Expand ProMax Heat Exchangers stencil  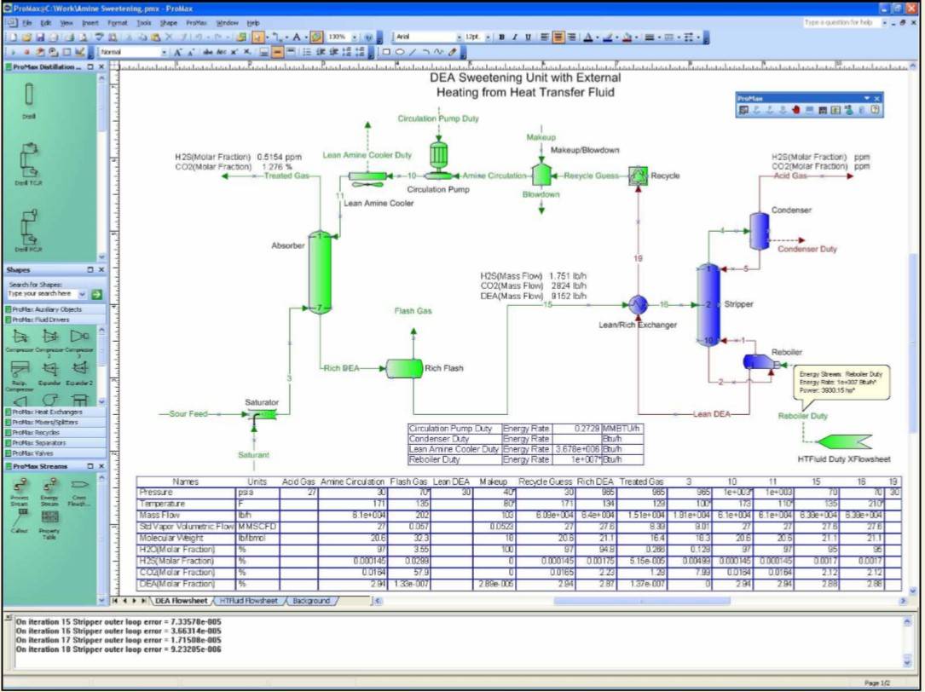(x=55, y=412)
